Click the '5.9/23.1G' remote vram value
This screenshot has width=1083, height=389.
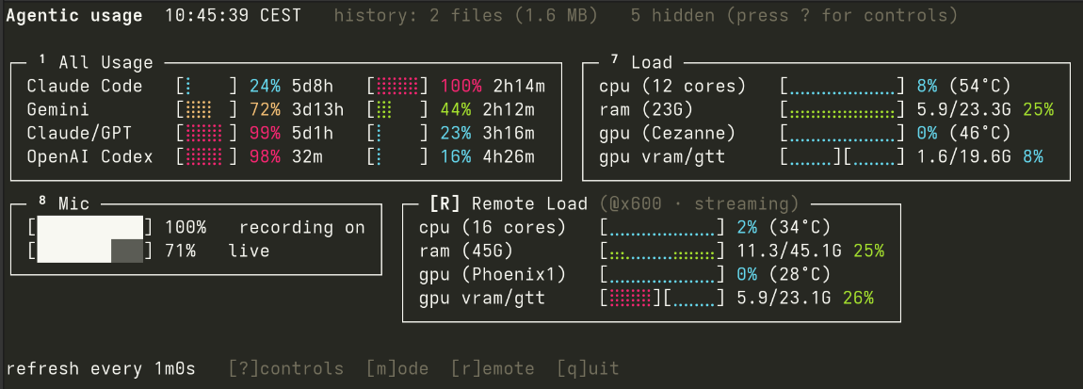coord(784,298)
